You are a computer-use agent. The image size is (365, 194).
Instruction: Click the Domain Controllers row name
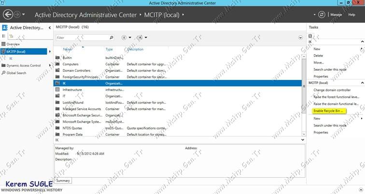[x=76, y=71]
